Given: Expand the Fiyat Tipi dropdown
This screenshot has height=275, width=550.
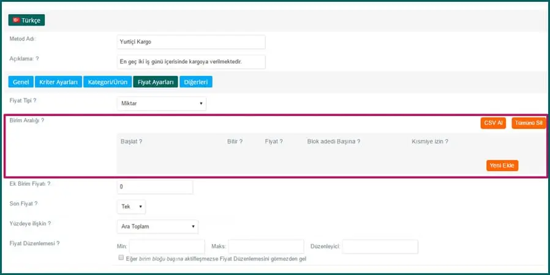Looking at the screenshot, I should tap(161, 104).
